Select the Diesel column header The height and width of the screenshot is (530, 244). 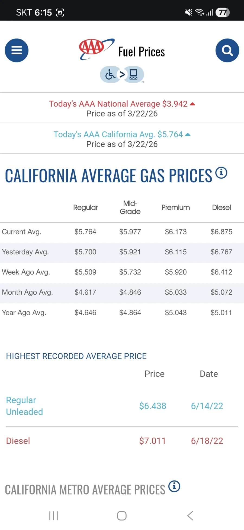[x=221, y=207]
